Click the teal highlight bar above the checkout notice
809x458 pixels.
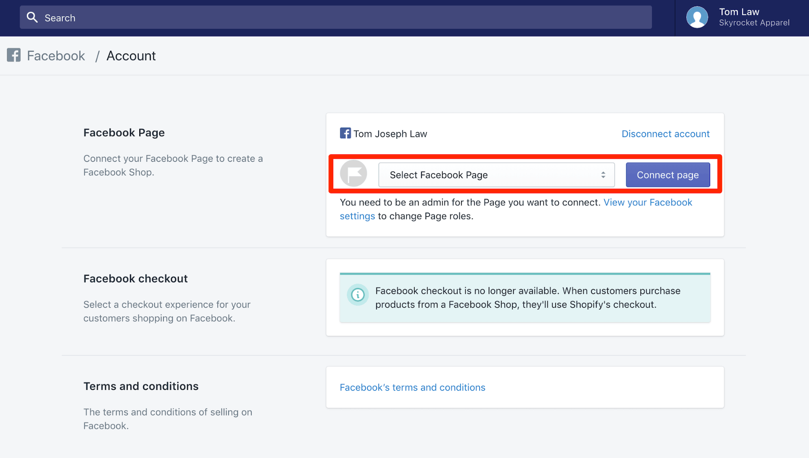click(525, 274)
